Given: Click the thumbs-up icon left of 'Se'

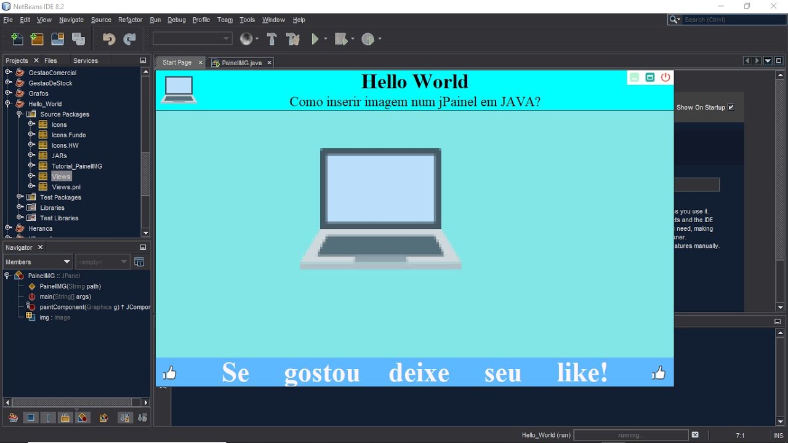Looking at the screenshot, I should click(169, 373).
